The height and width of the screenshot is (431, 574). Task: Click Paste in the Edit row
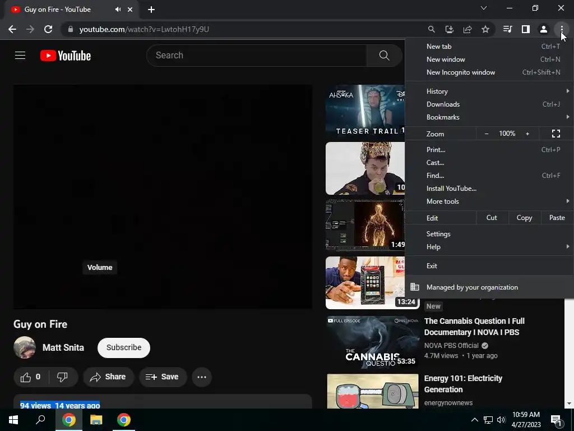[557, 218]
